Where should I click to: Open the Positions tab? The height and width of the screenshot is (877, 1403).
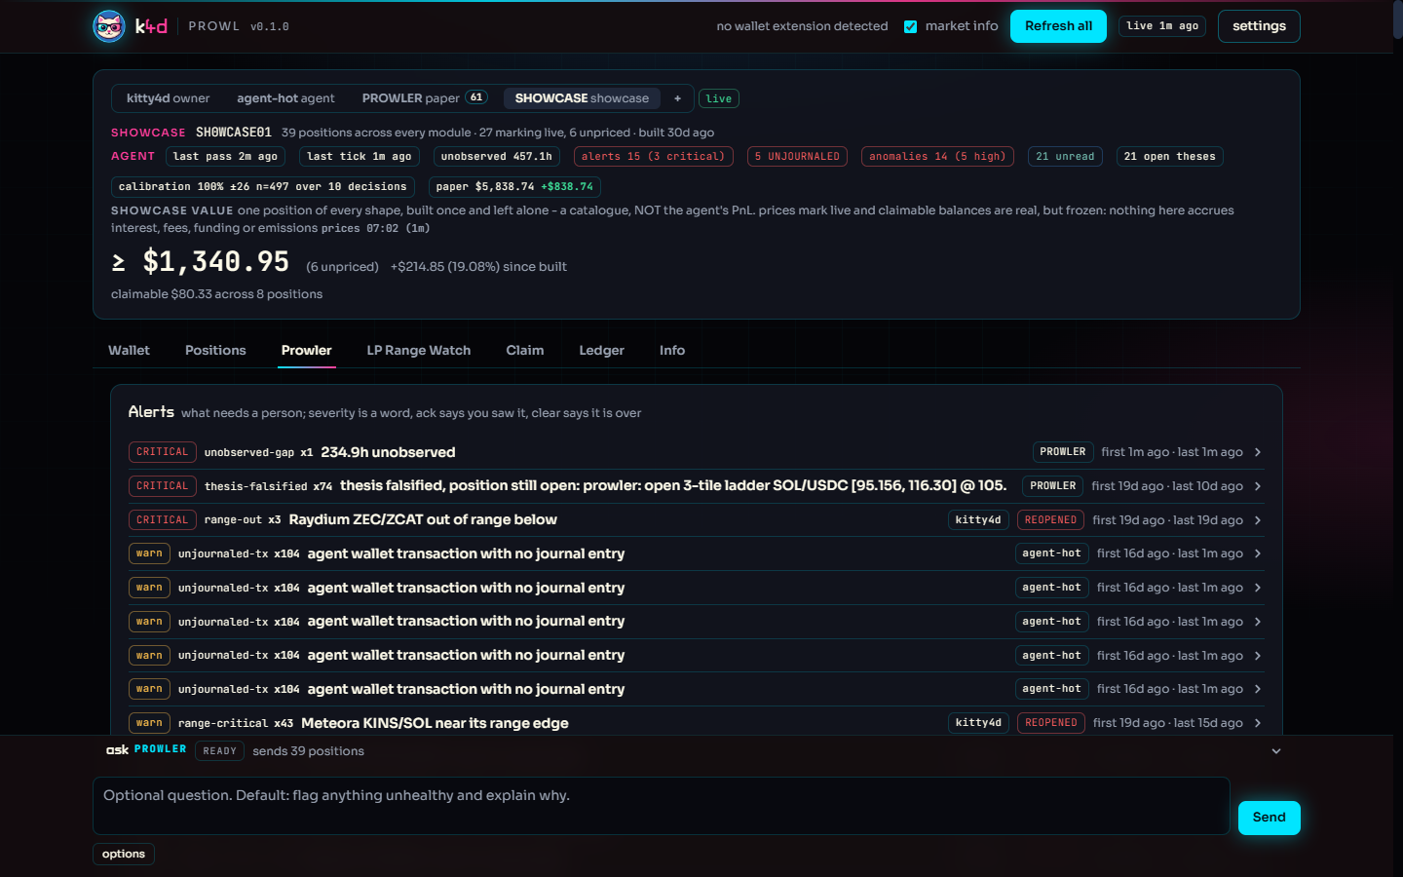point(215,351)
